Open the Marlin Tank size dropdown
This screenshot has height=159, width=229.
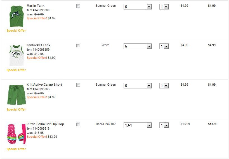tap(137, 7)
